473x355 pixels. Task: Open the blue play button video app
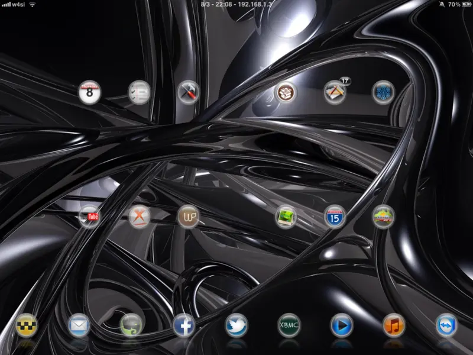[341, 325]
